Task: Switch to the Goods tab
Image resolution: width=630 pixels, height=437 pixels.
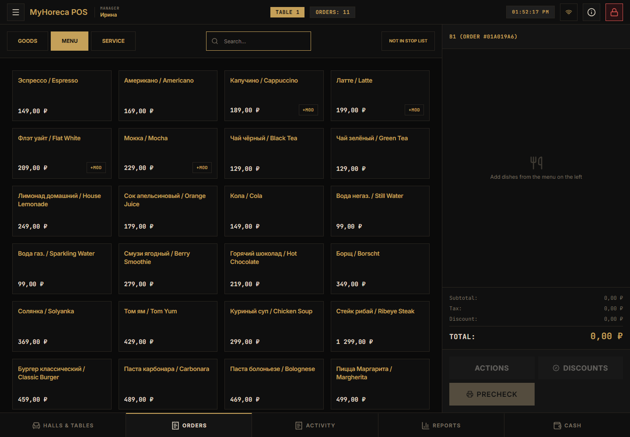Action: [x=28, y=41]
